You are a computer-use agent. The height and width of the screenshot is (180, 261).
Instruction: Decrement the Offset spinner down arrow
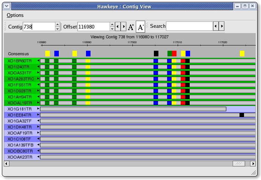coord(112,29)
